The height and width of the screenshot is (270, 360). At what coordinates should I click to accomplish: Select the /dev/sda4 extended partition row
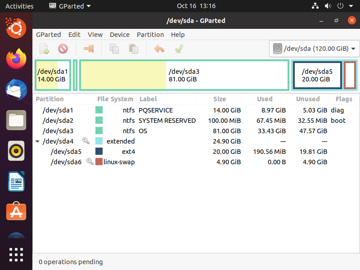(x=196, y=141)
